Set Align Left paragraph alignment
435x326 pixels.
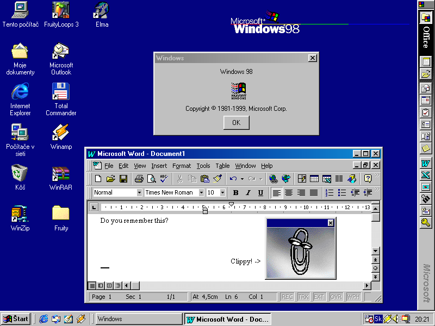click(276, 193)
